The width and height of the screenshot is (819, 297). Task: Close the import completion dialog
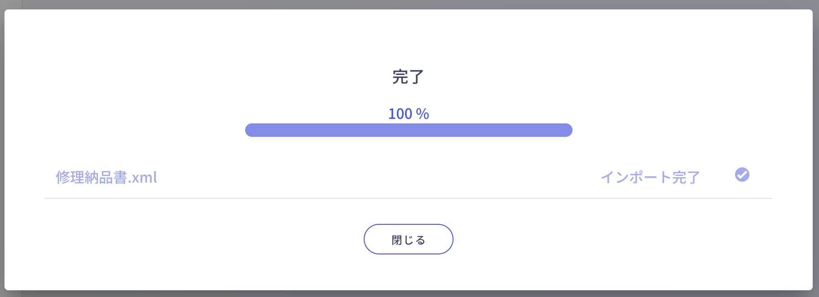point(408,239)
